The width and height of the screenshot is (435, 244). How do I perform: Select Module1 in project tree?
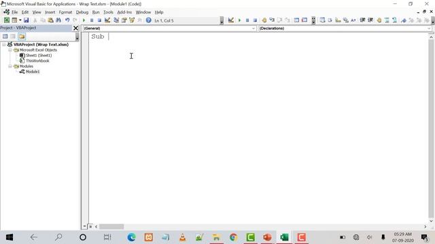pyautogui.click(x=33, y=72)
